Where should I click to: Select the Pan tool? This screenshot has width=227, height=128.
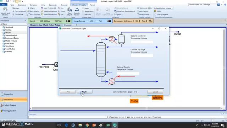click(61, 14)
